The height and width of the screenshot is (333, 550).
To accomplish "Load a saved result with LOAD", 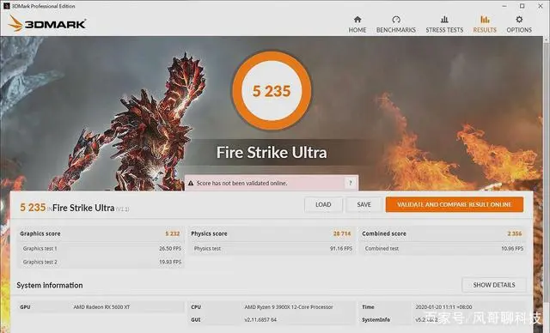I will 323,204.
